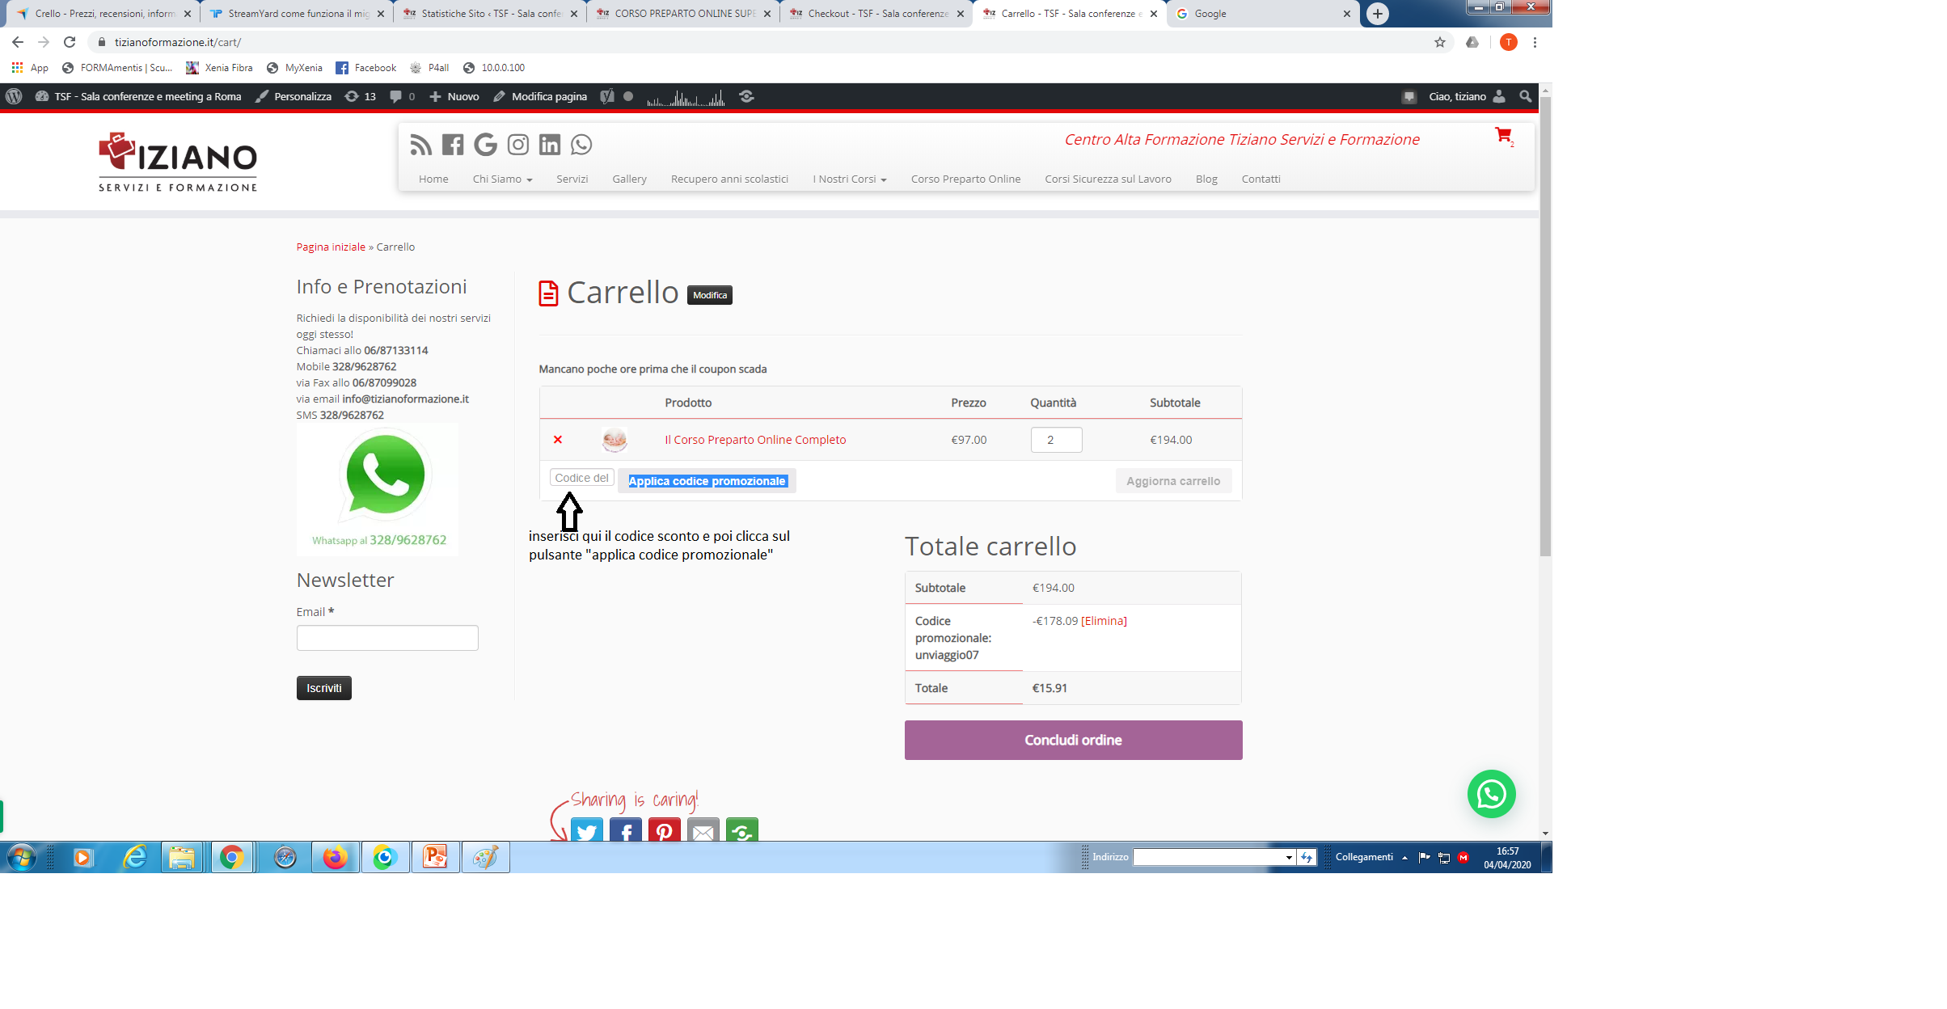Expand I Nostri Corsi dropdown
Image resolution: width=1947 pixels, height=1009 pixels.
point(849,179)
